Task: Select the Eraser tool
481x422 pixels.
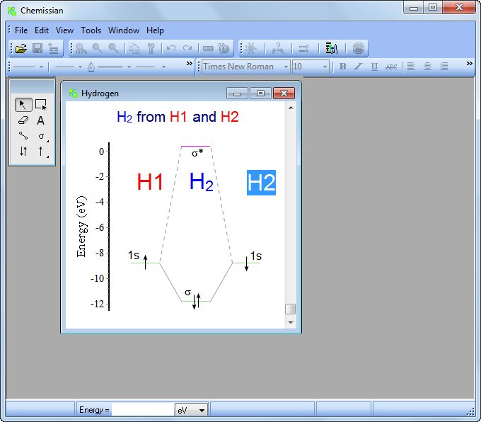Action: (23, 120)
